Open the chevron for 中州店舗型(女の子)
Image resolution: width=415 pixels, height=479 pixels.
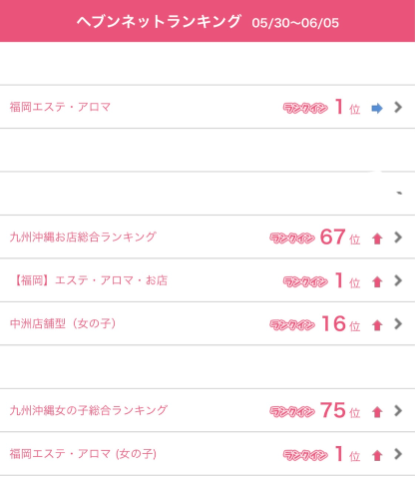pyautogui.click(x=398, y=323)
